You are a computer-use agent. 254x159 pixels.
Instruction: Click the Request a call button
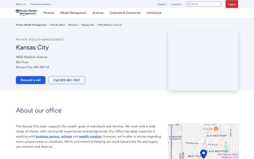pos(31,80)
